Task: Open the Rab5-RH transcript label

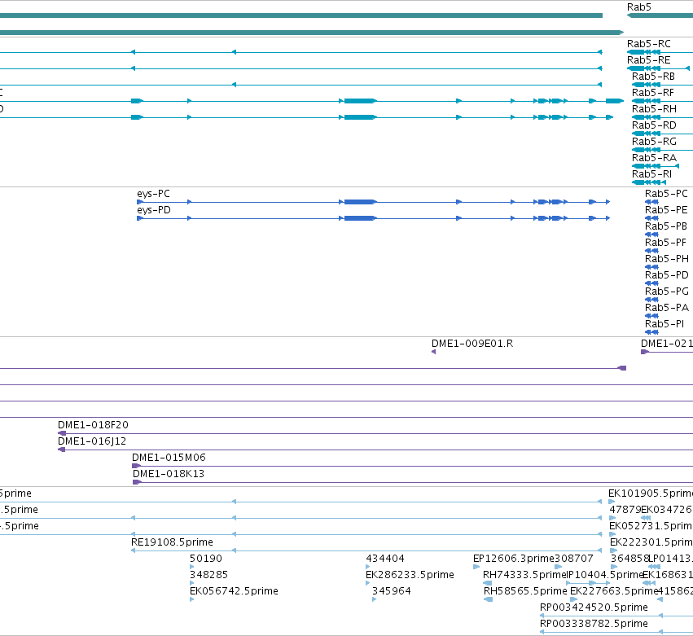Action: pyautogui.click(x=654, y=109)
